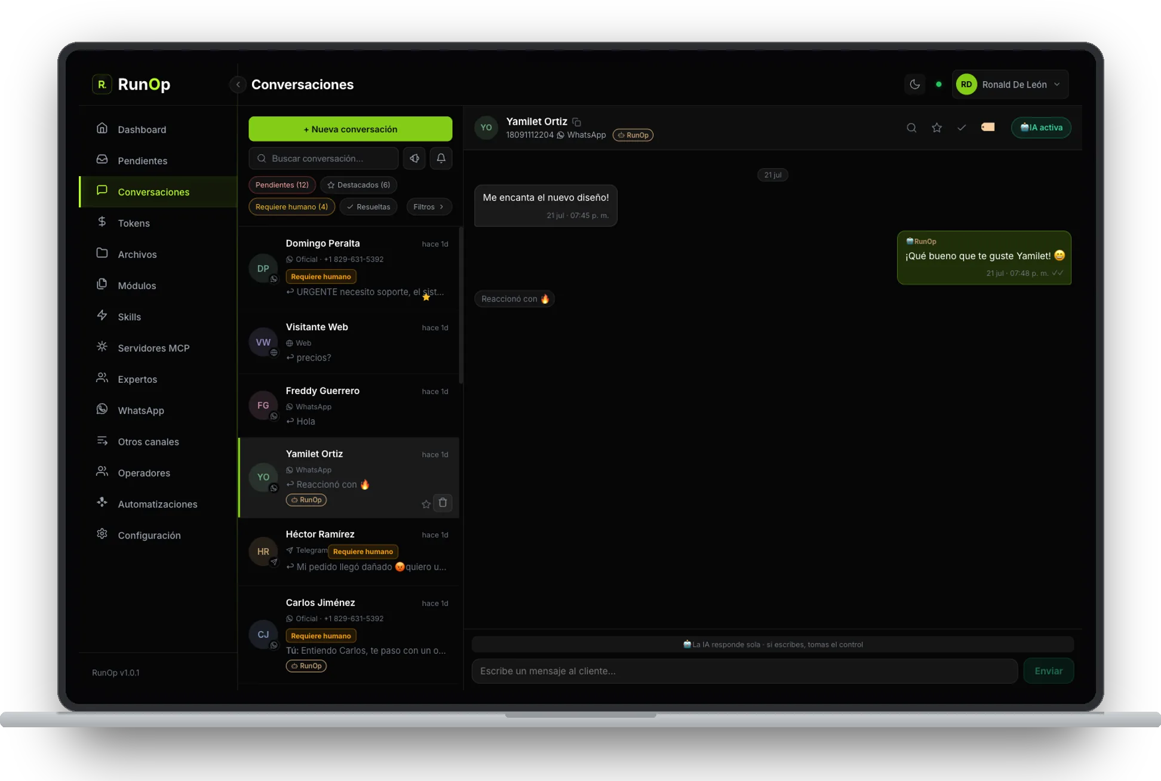
Task: Click the WhatsApp sidebar icon
Action: [x=102, y=409]
